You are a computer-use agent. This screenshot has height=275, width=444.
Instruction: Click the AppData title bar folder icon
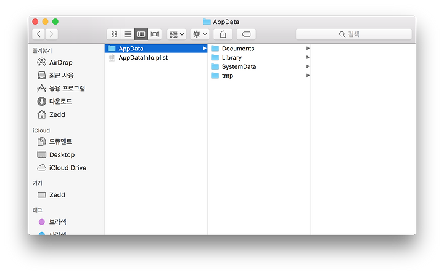point(207,22)
